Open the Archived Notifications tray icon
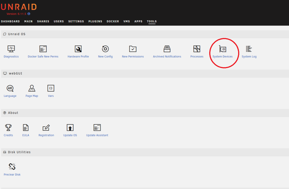289x189 pixels. [167, 49]
